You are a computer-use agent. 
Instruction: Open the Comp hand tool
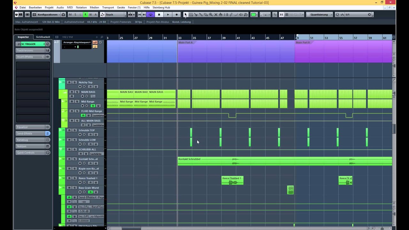tap(220, 15)
